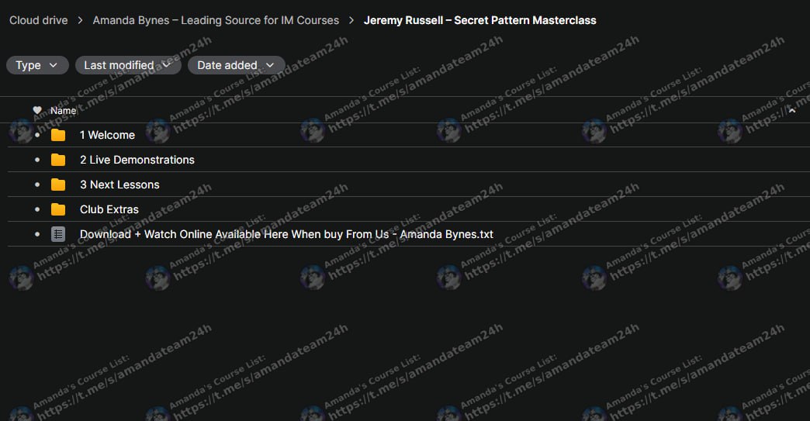The height and width of the screenshot is (421, 810).
Task: Expand the Last modified filter dropdown
Action: (127, 65)
